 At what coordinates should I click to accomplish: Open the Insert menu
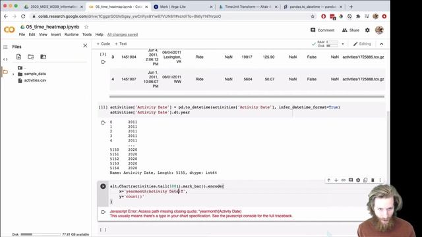pos(55,34)
